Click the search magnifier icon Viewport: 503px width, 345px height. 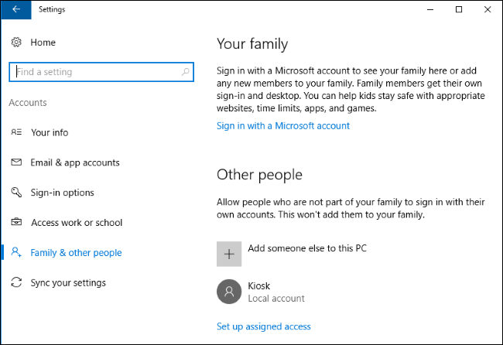186,72
